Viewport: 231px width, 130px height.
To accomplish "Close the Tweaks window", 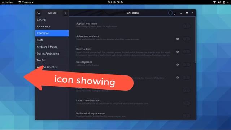I will click(x=192, y=13).
